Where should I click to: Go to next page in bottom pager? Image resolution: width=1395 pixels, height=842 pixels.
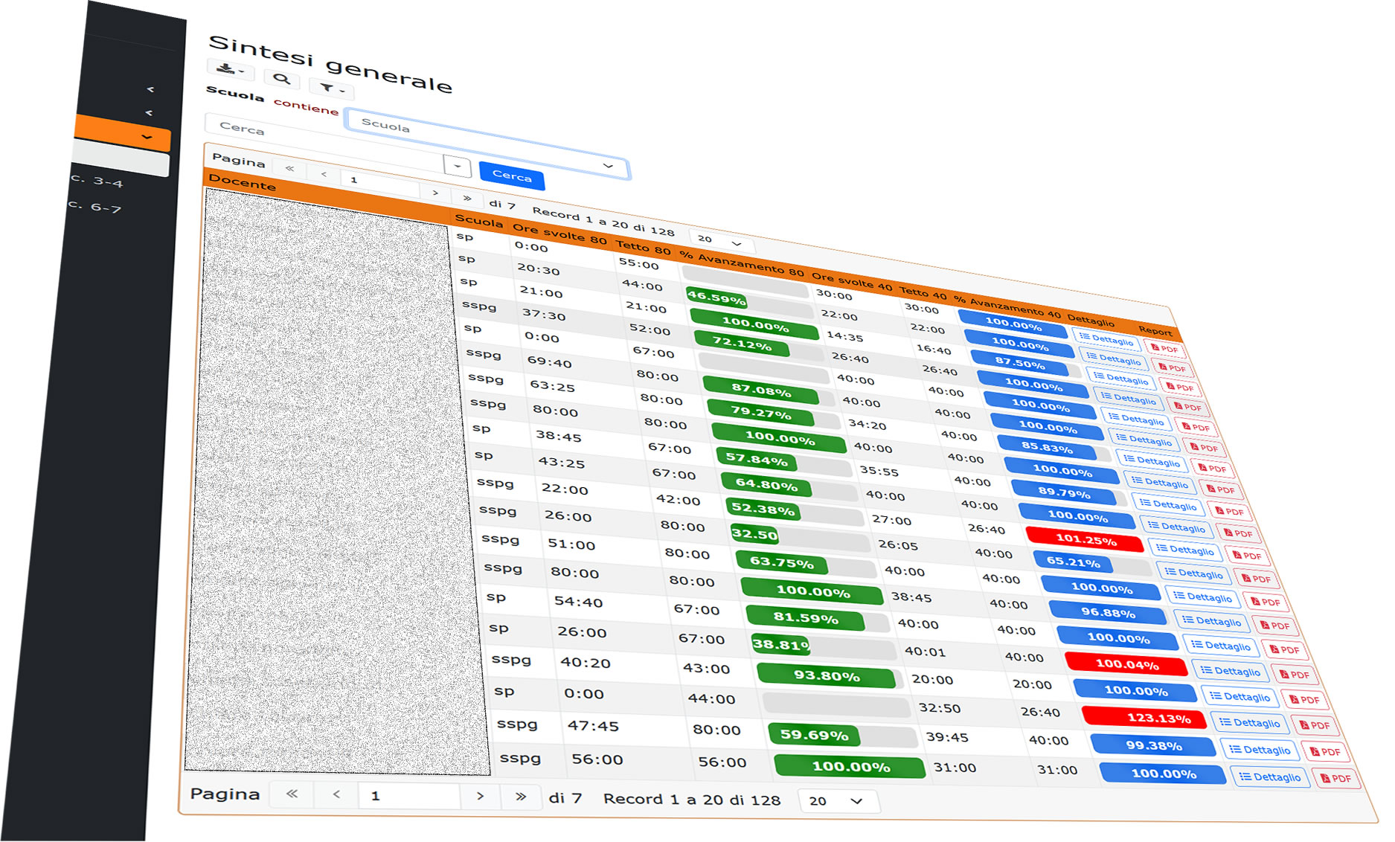(481, 796)
